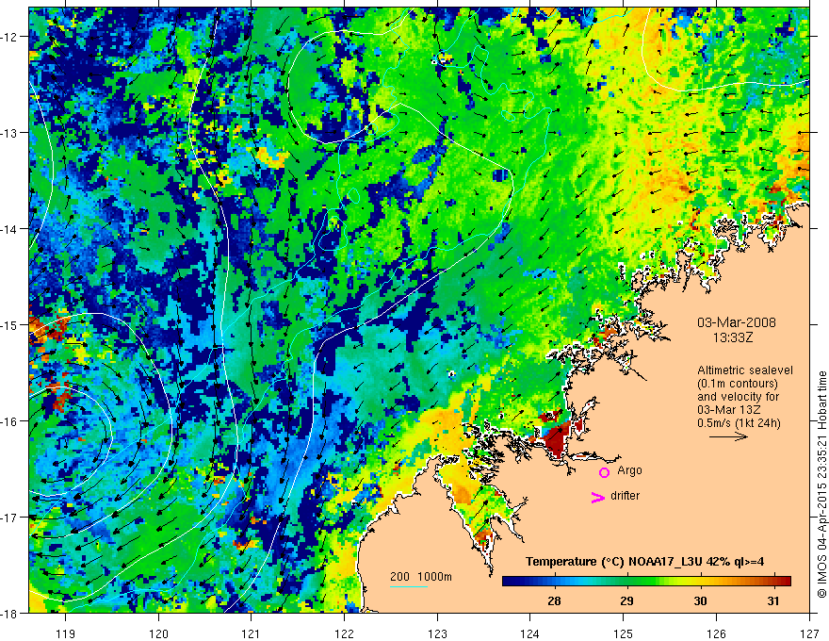Click the 'Altimetric sealevel' caption text
The width and height of the screenshot is (829, 641).
click(x=745, y=370)
